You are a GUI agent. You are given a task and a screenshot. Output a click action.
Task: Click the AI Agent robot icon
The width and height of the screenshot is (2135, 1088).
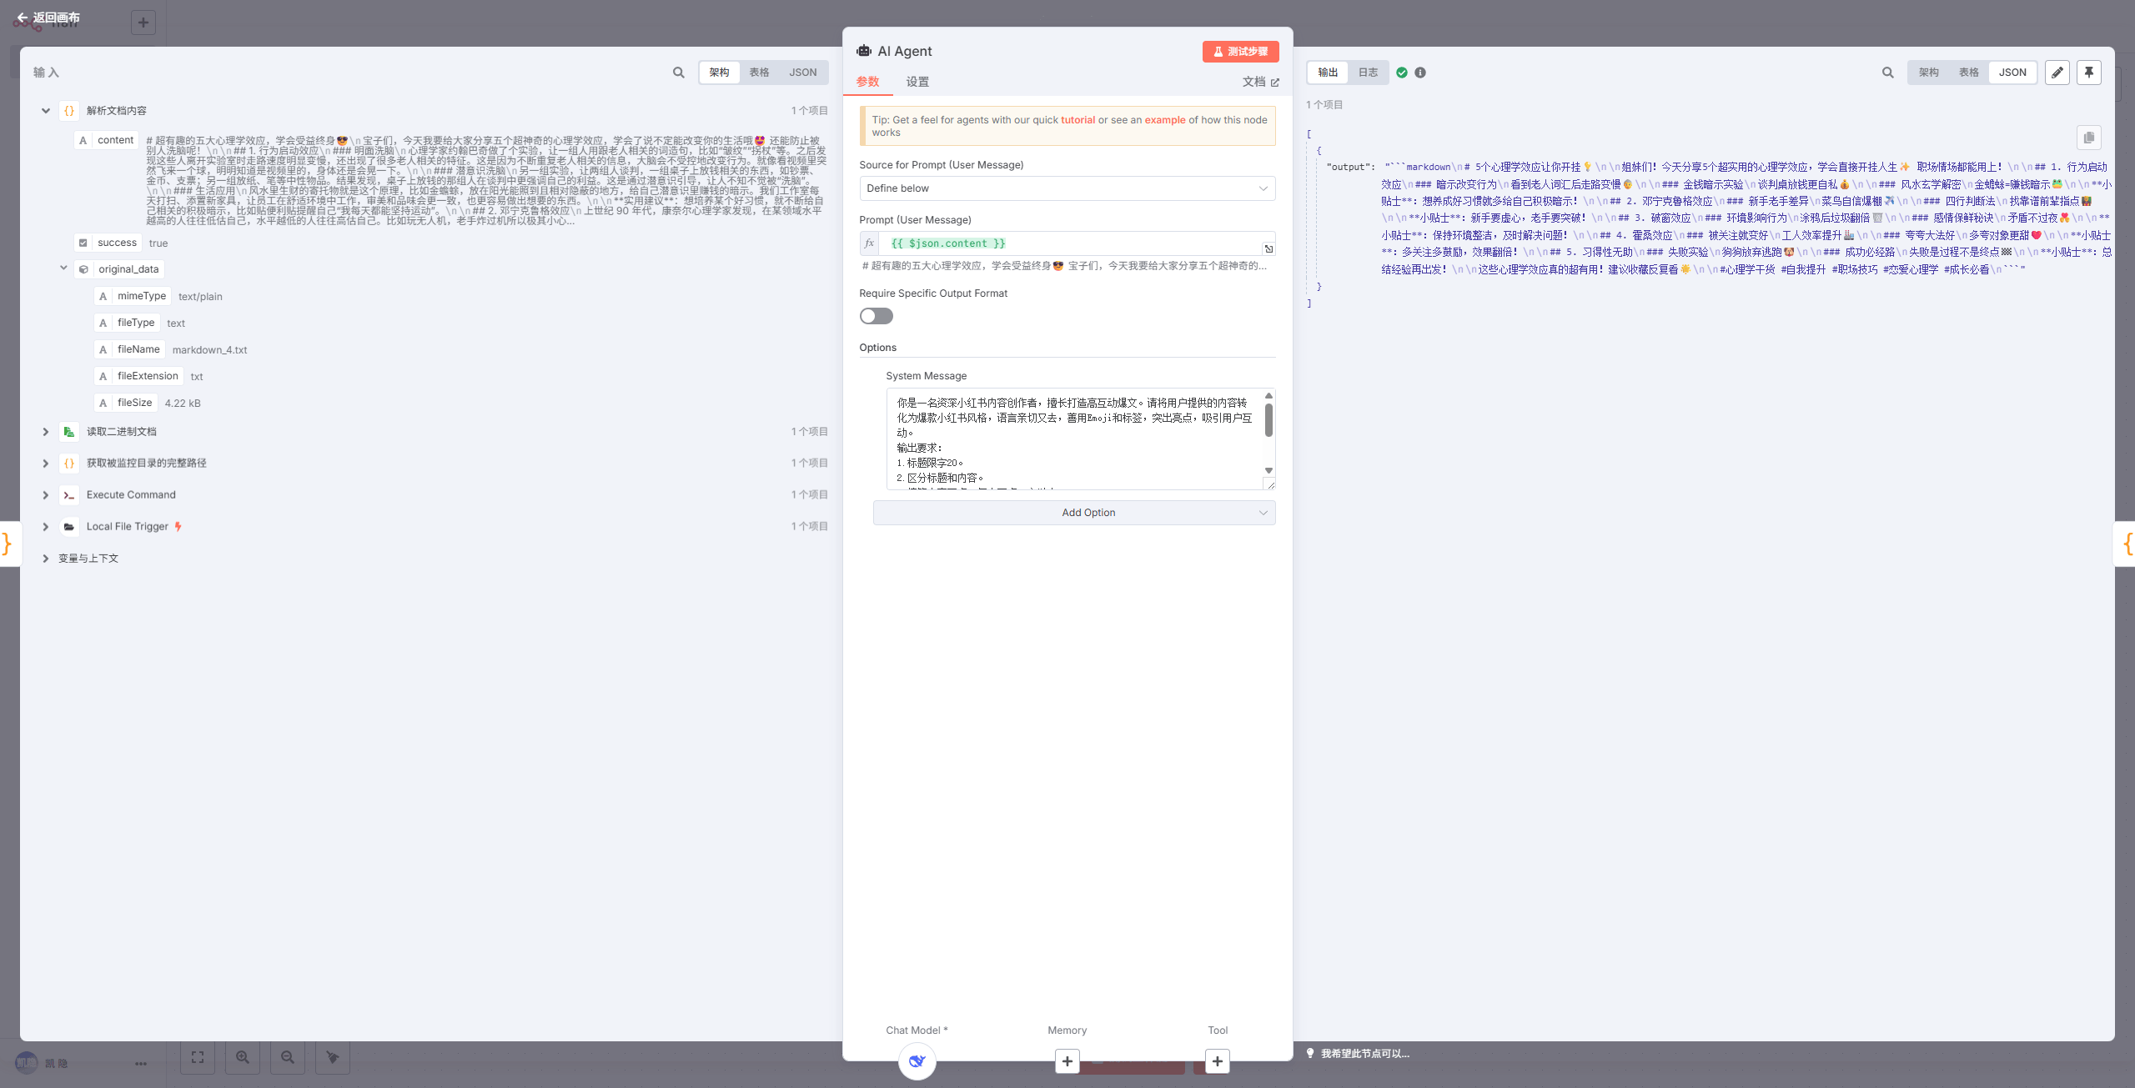click(864, 51)
